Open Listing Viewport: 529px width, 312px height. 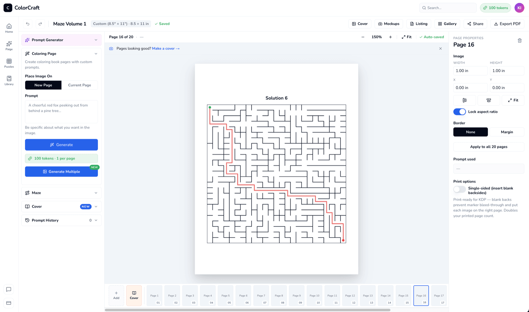(x=419, y=24)
